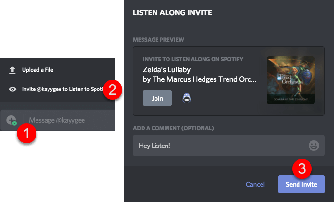The width and height of the screenshot is (334, 202).
Task: Select Invite @kayygee to Listen to Spotify
Action: point(62,89)
